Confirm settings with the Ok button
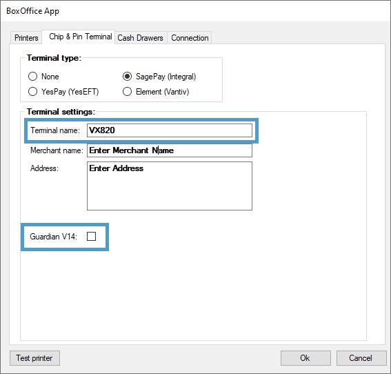This screenshot has height=374, width=391. [x=305, y=358]
